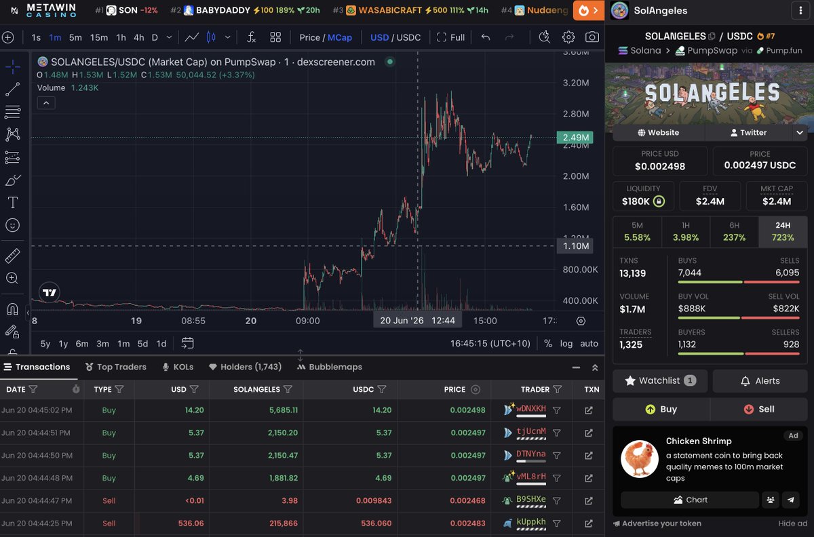The width and height of the screenshot is (814, 537).
Task: Switch to the Top Traders tab
Action: coord(116,367)
